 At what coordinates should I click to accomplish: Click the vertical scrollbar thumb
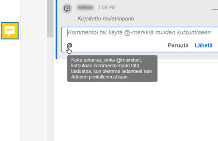50,18
